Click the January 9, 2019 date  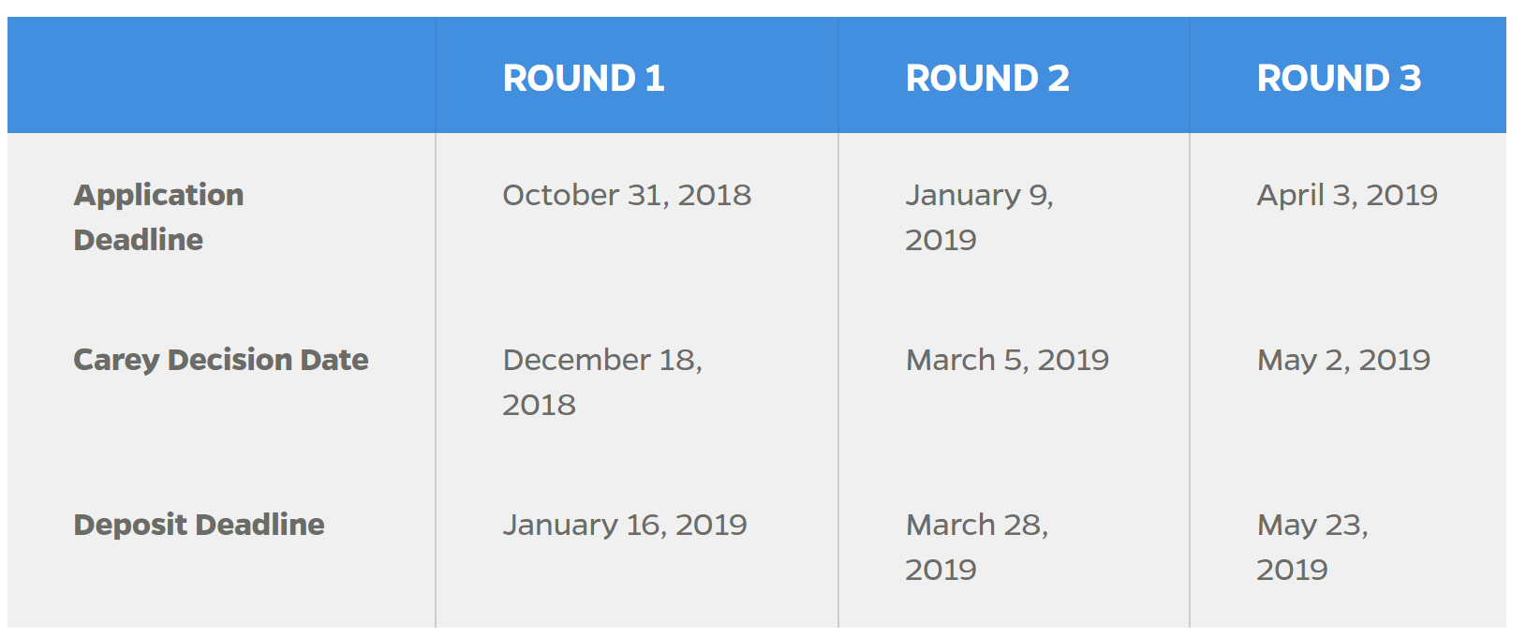click(x=979, y=216)
